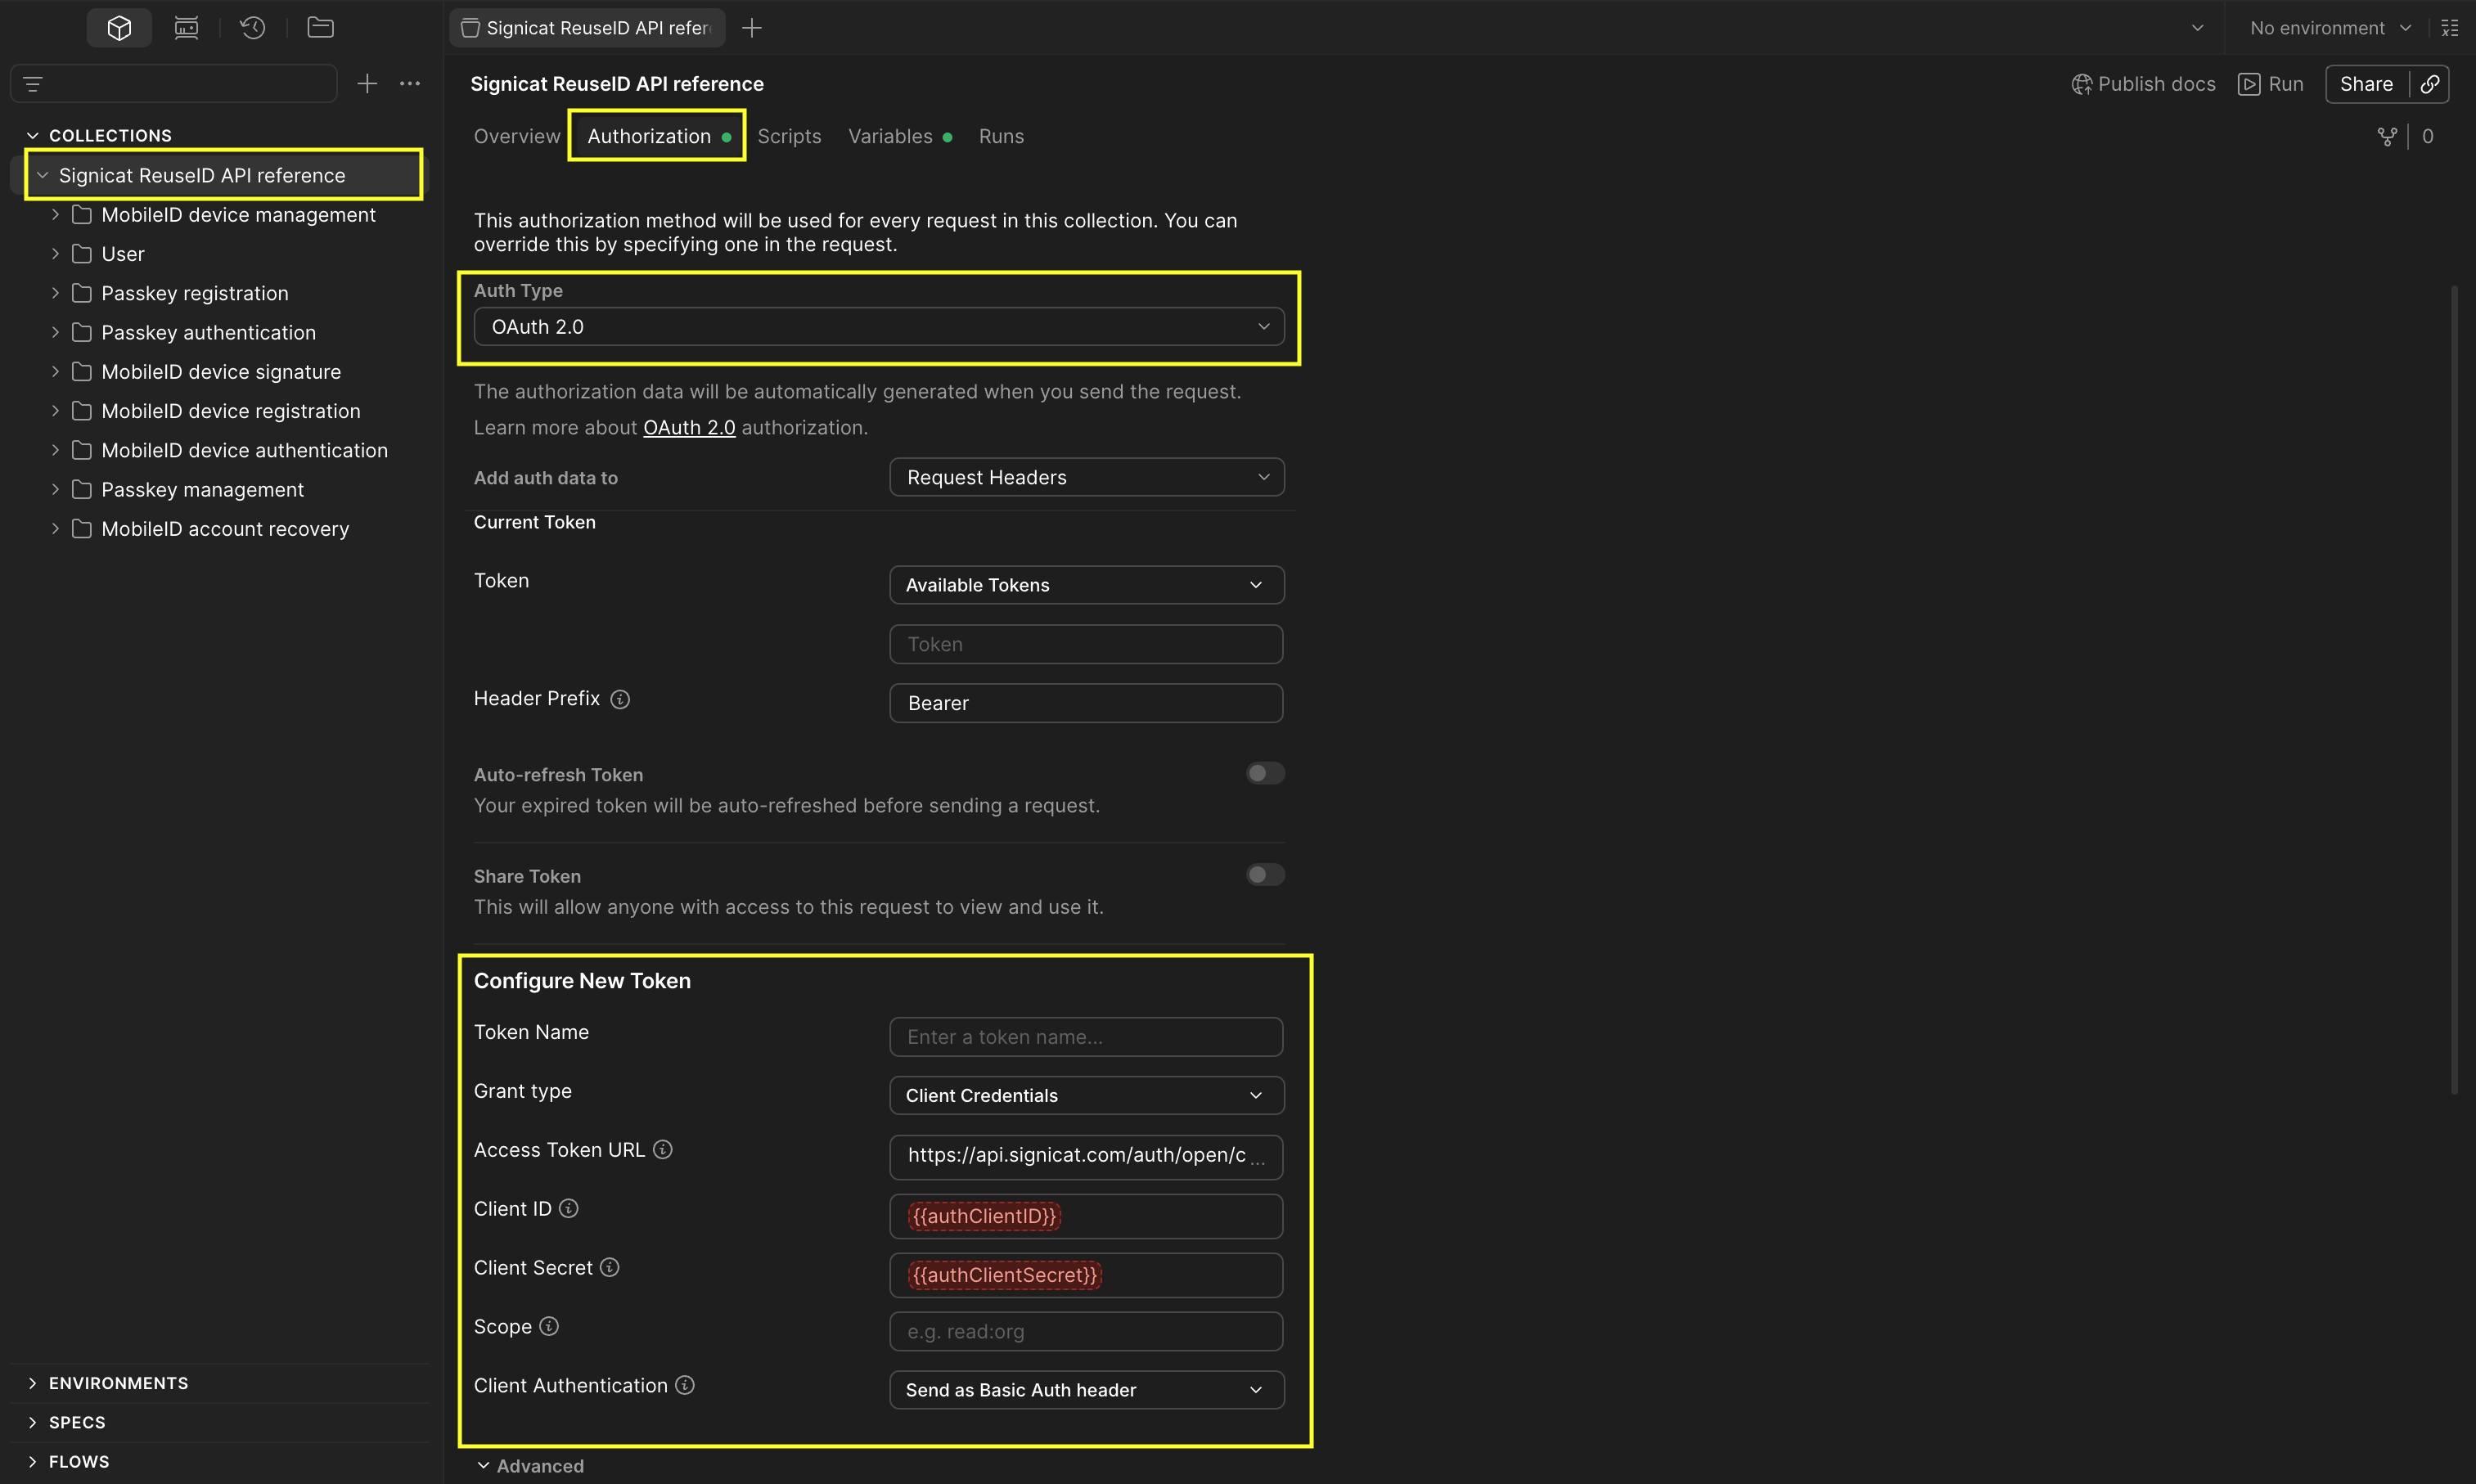The height and width of the screenshot is (1484, 2476).
Task: Click the Passkey management folder icon
Action: pyautogui.click(x=82, y=490)
